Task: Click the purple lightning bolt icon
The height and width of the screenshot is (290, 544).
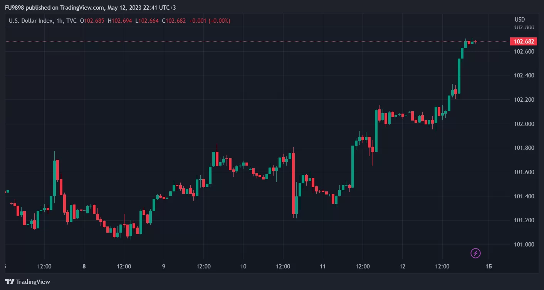Action: 476,253
